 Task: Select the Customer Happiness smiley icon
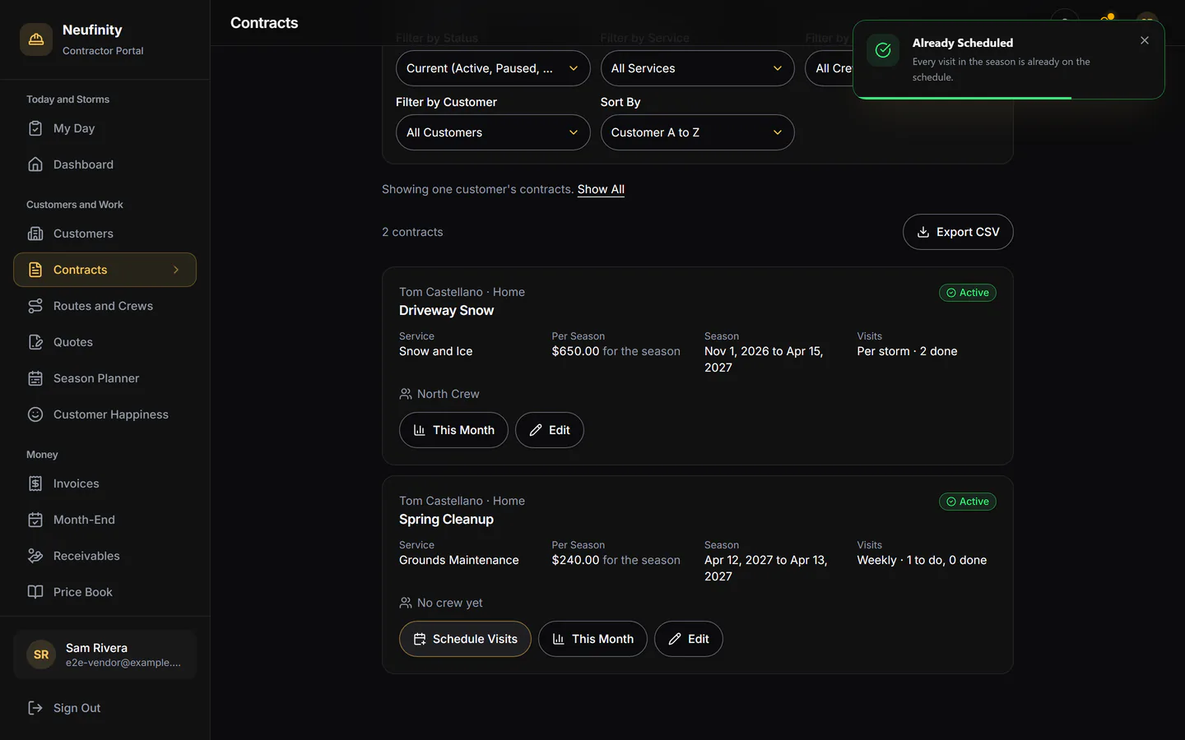point(35,414)
